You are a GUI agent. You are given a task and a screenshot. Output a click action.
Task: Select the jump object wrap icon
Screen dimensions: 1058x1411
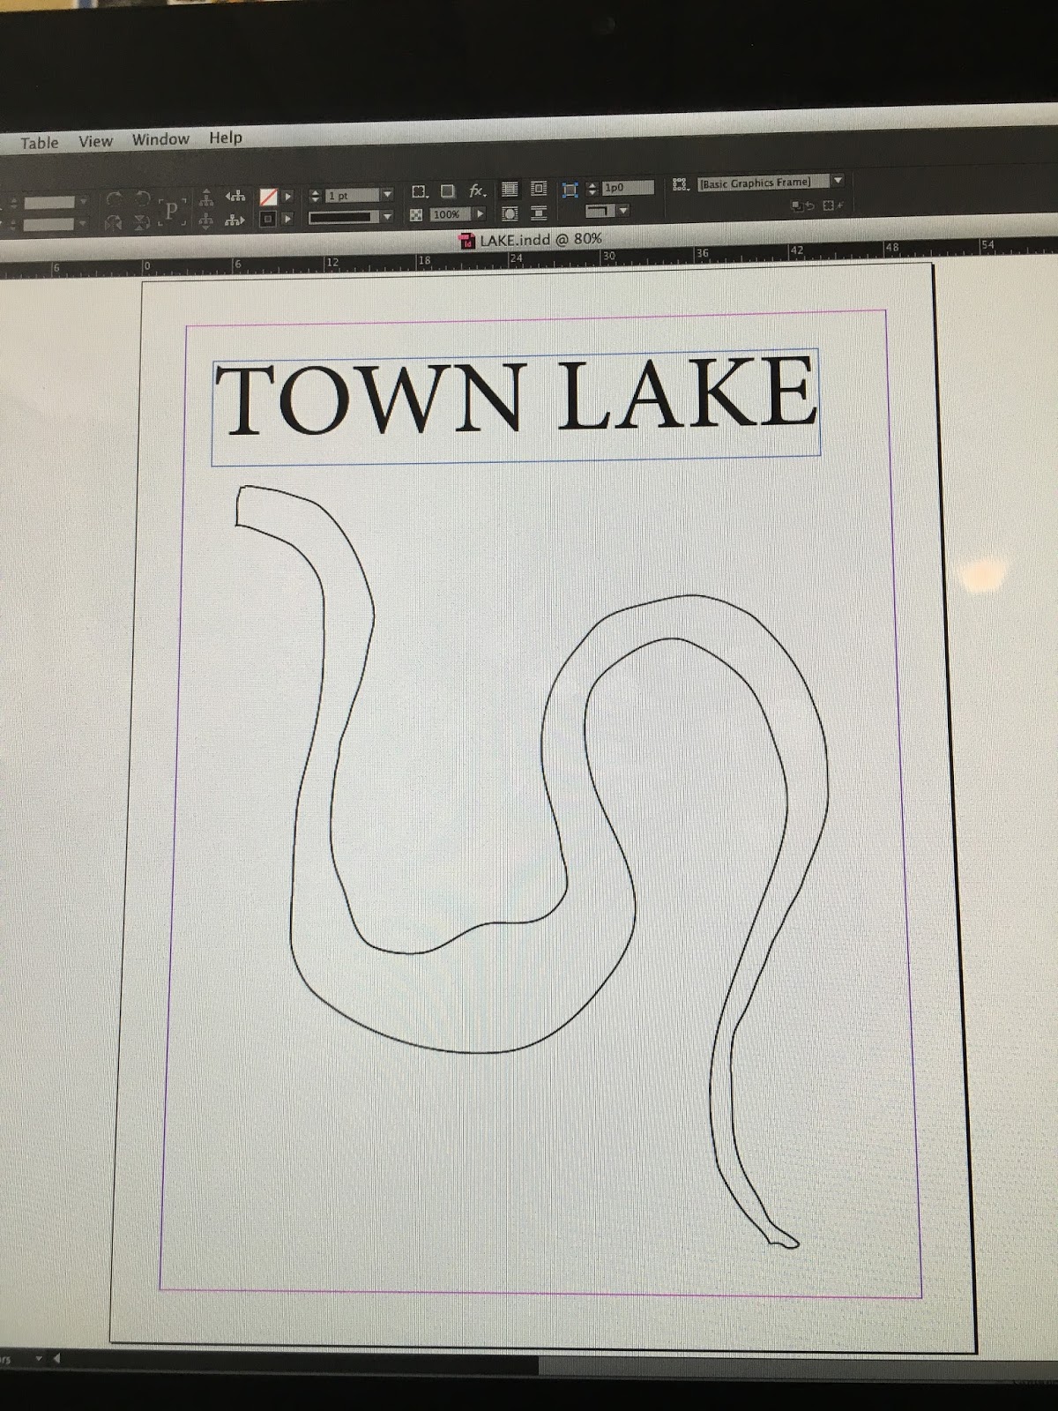[539, 213]
